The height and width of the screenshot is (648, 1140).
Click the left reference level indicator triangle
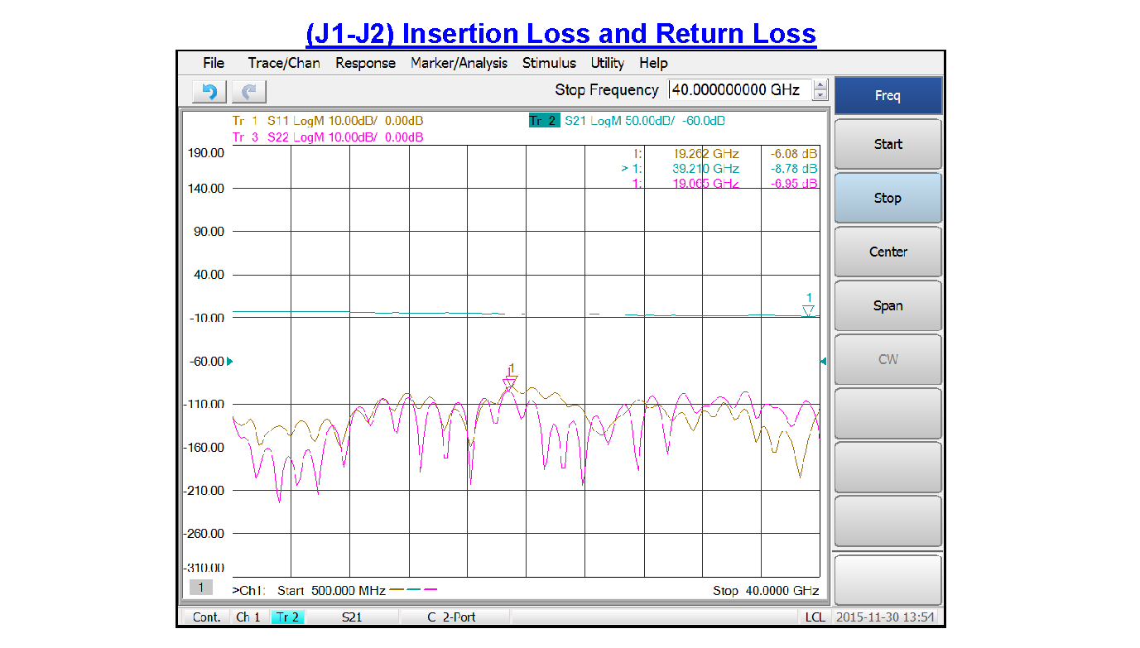(230, 362)
